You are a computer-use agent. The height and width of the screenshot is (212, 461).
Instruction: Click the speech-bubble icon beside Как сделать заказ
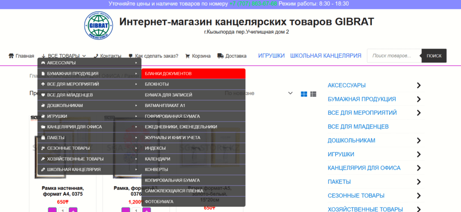coord(131,56)
